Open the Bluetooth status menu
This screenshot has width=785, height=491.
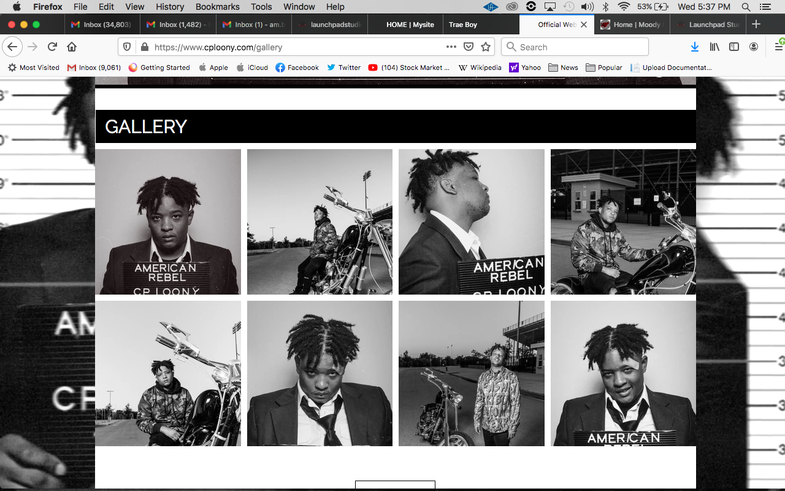605,7
